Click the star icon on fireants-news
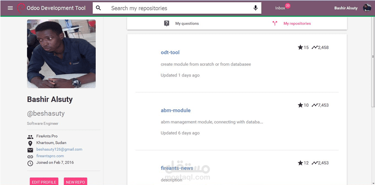Image resolution: width=375 pixels, height=185 pixels. (300, 163)
